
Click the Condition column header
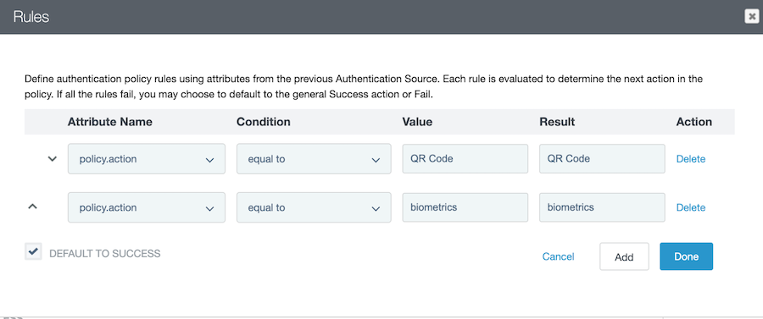coord(264,122)
